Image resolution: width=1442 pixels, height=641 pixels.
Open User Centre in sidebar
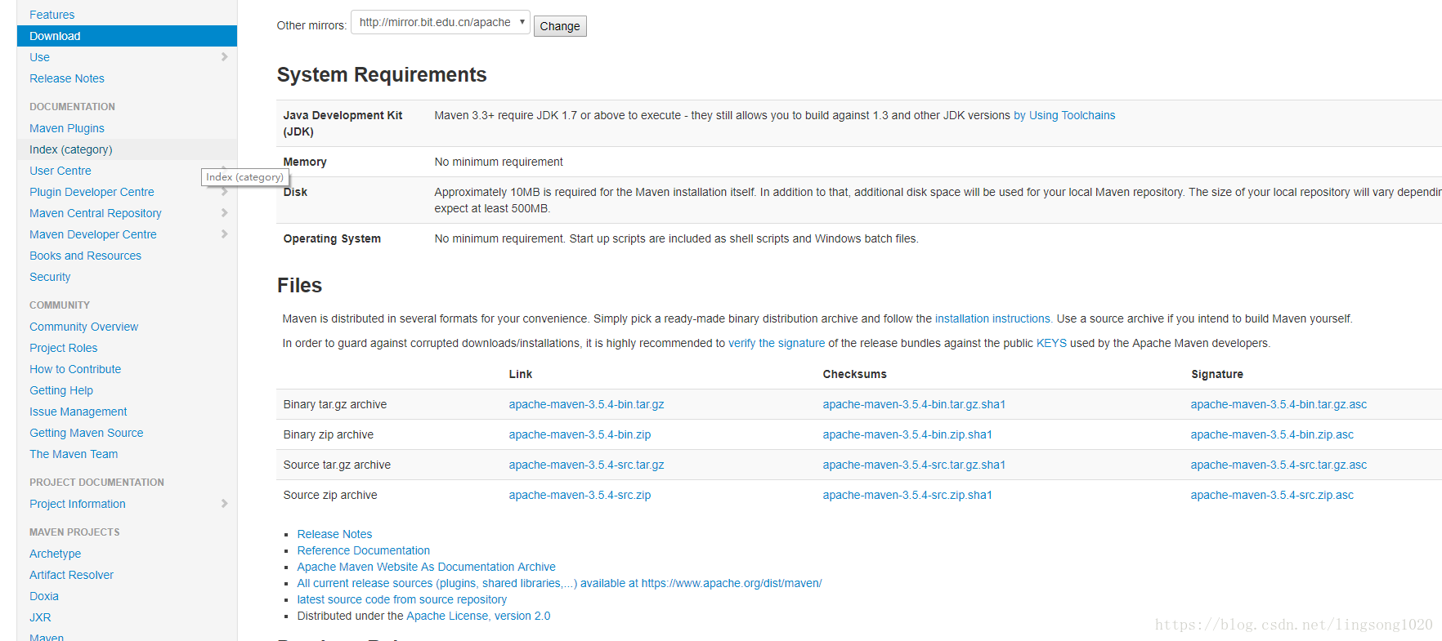pyautogui.click(x=60, y=171)
